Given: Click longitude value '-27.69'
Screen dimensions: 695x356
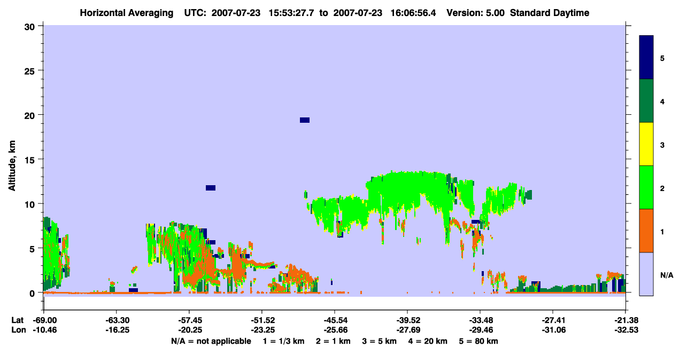Looking at the screenshot, I should tap(407, 330).
